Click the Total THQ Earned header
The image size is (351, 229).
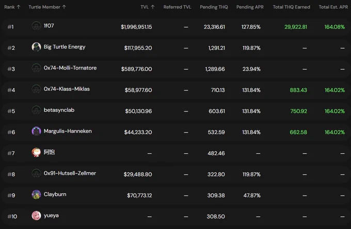pos(292,7)
